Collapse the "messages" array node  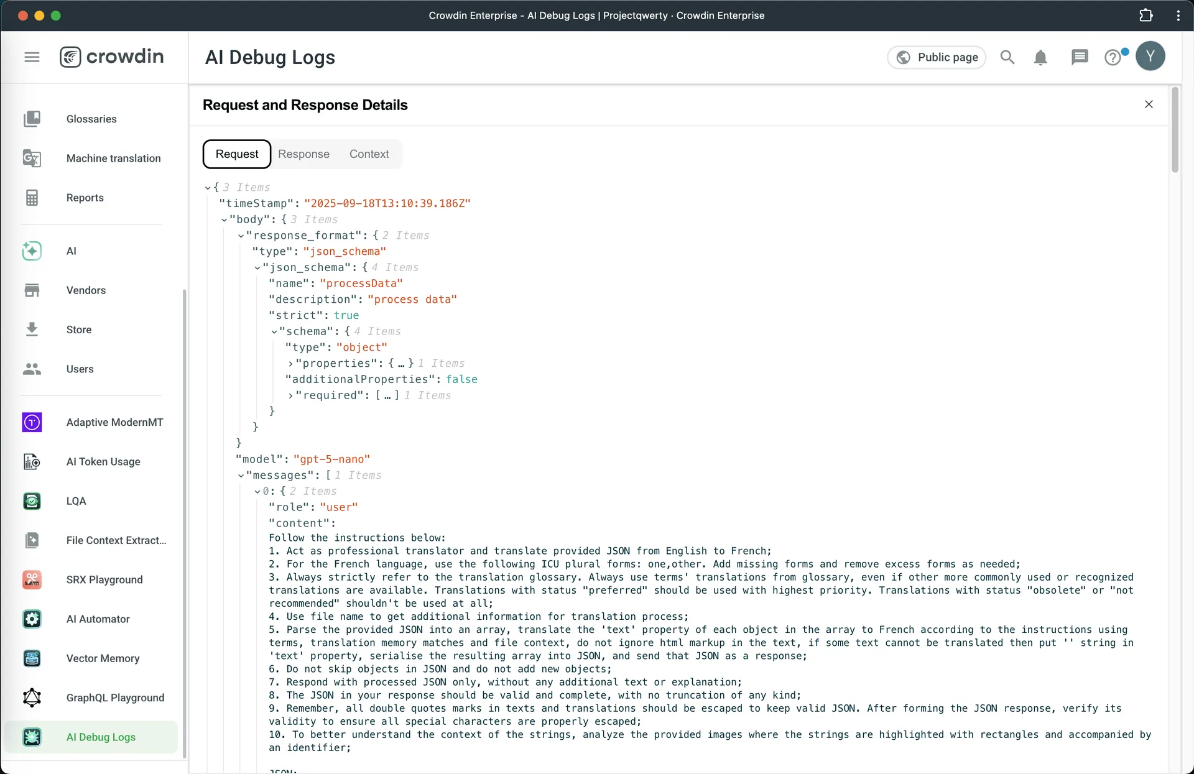(241, 476)
